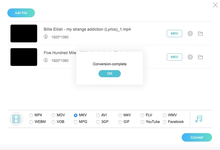
Task: Pick the GIF format radio button
Action: coord(120,122)
